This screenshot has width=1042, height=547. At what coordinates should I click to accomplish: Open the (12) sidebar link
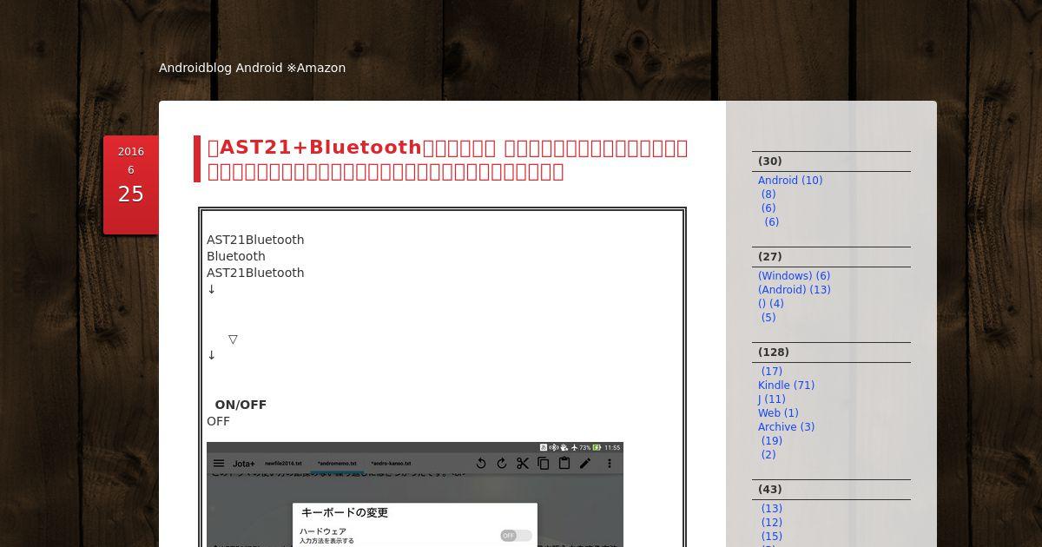(772, 523)
